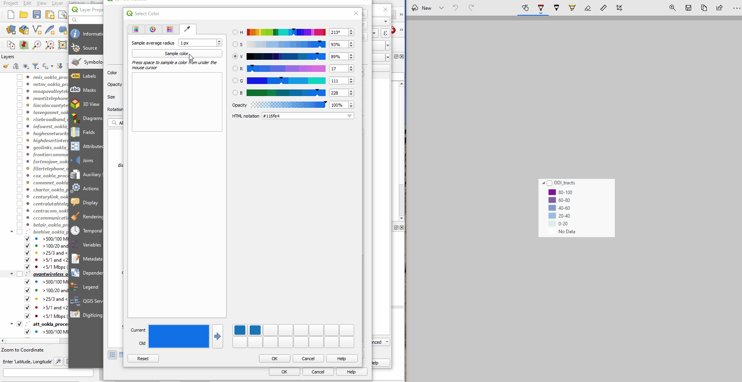Select the crop tool in the annotation toolbar
Viewport: 742px width, 382px height.
(x=619, y=8)
